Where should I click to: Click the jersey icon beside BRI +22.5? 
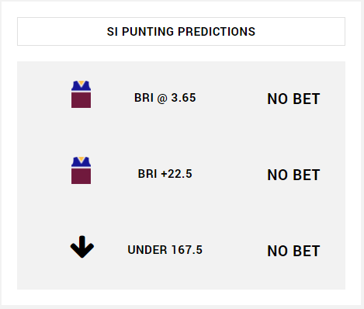(81, 170)
